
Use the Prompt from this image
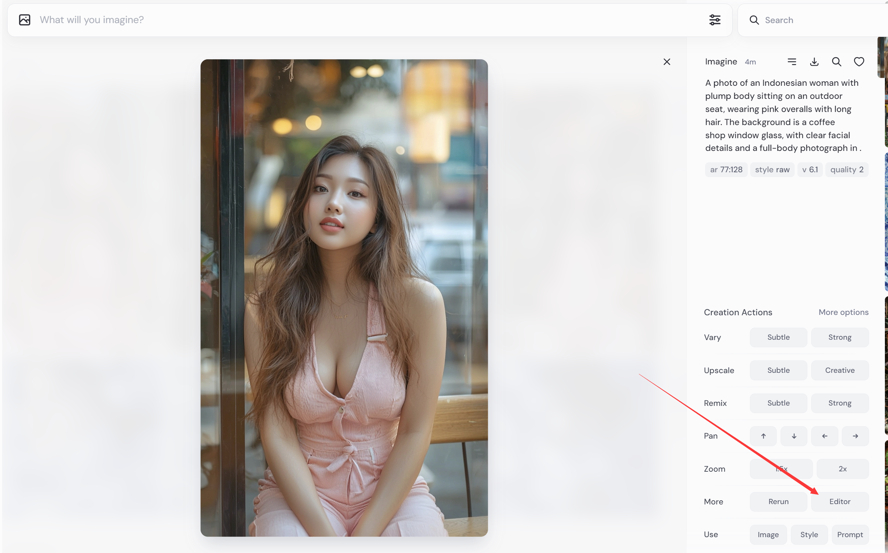(850, 534)
